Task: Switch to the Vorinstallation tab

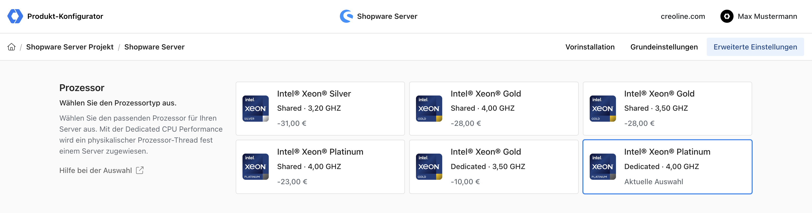Action: click(x=590, y=47)
